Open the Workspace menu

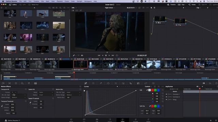pyautogui.click(x=88, y=1)
